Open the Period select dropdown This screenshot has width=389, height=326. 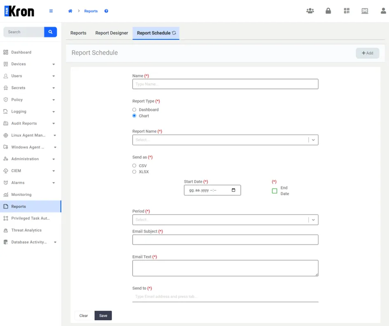[225, 220]
